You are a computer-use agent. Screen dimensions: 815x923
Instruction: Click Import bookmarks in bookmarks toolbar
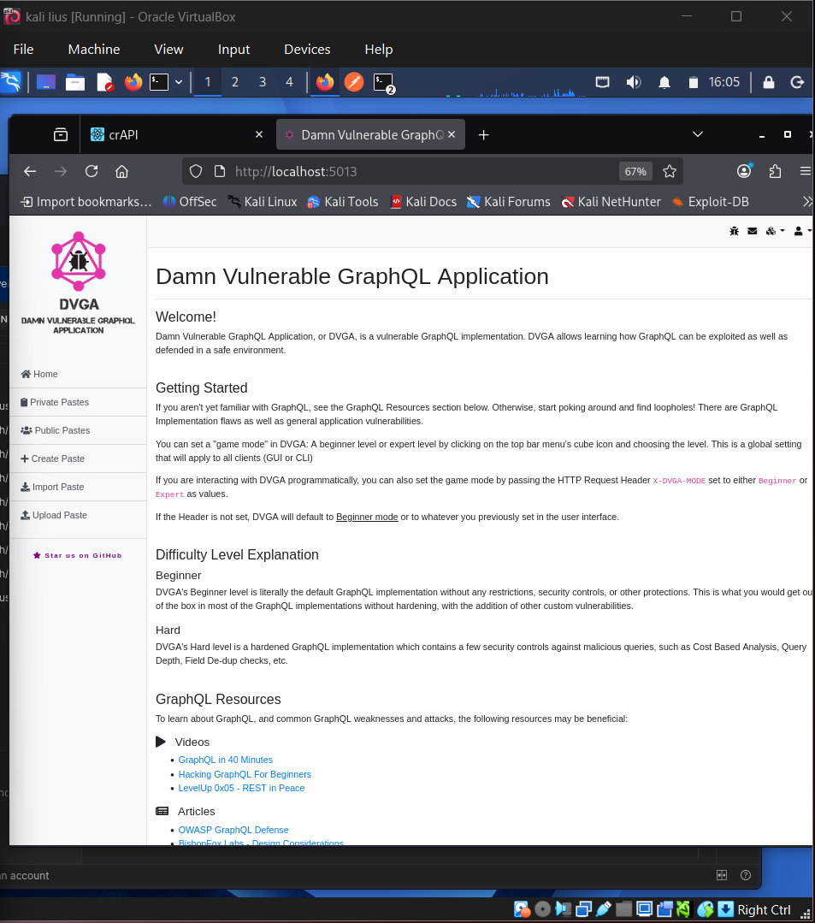(86, 202)
